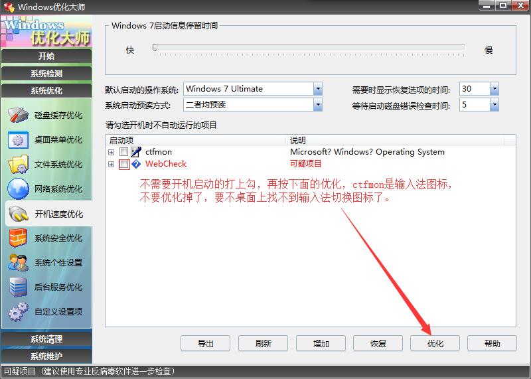
Task: Select 系统安全优化 in sidebar
Action: (x=58, y=238)
